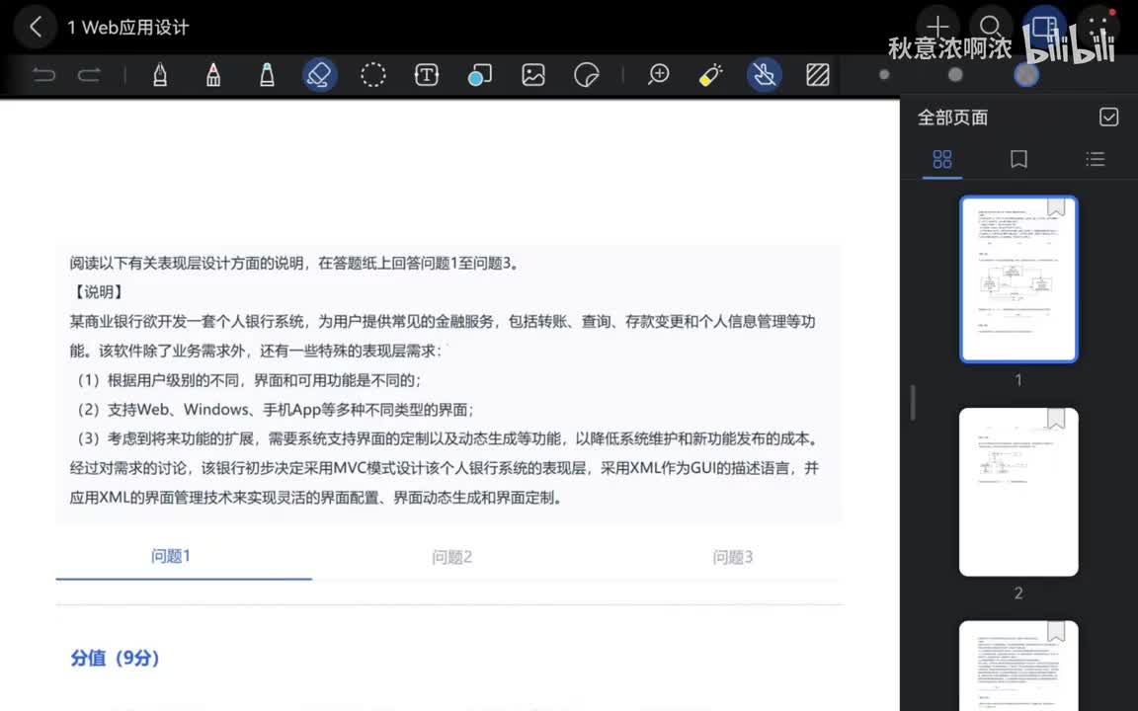Grab the sidebar panel divider handle
Viewport: 1138px width, 711px height.
[913, 402]
